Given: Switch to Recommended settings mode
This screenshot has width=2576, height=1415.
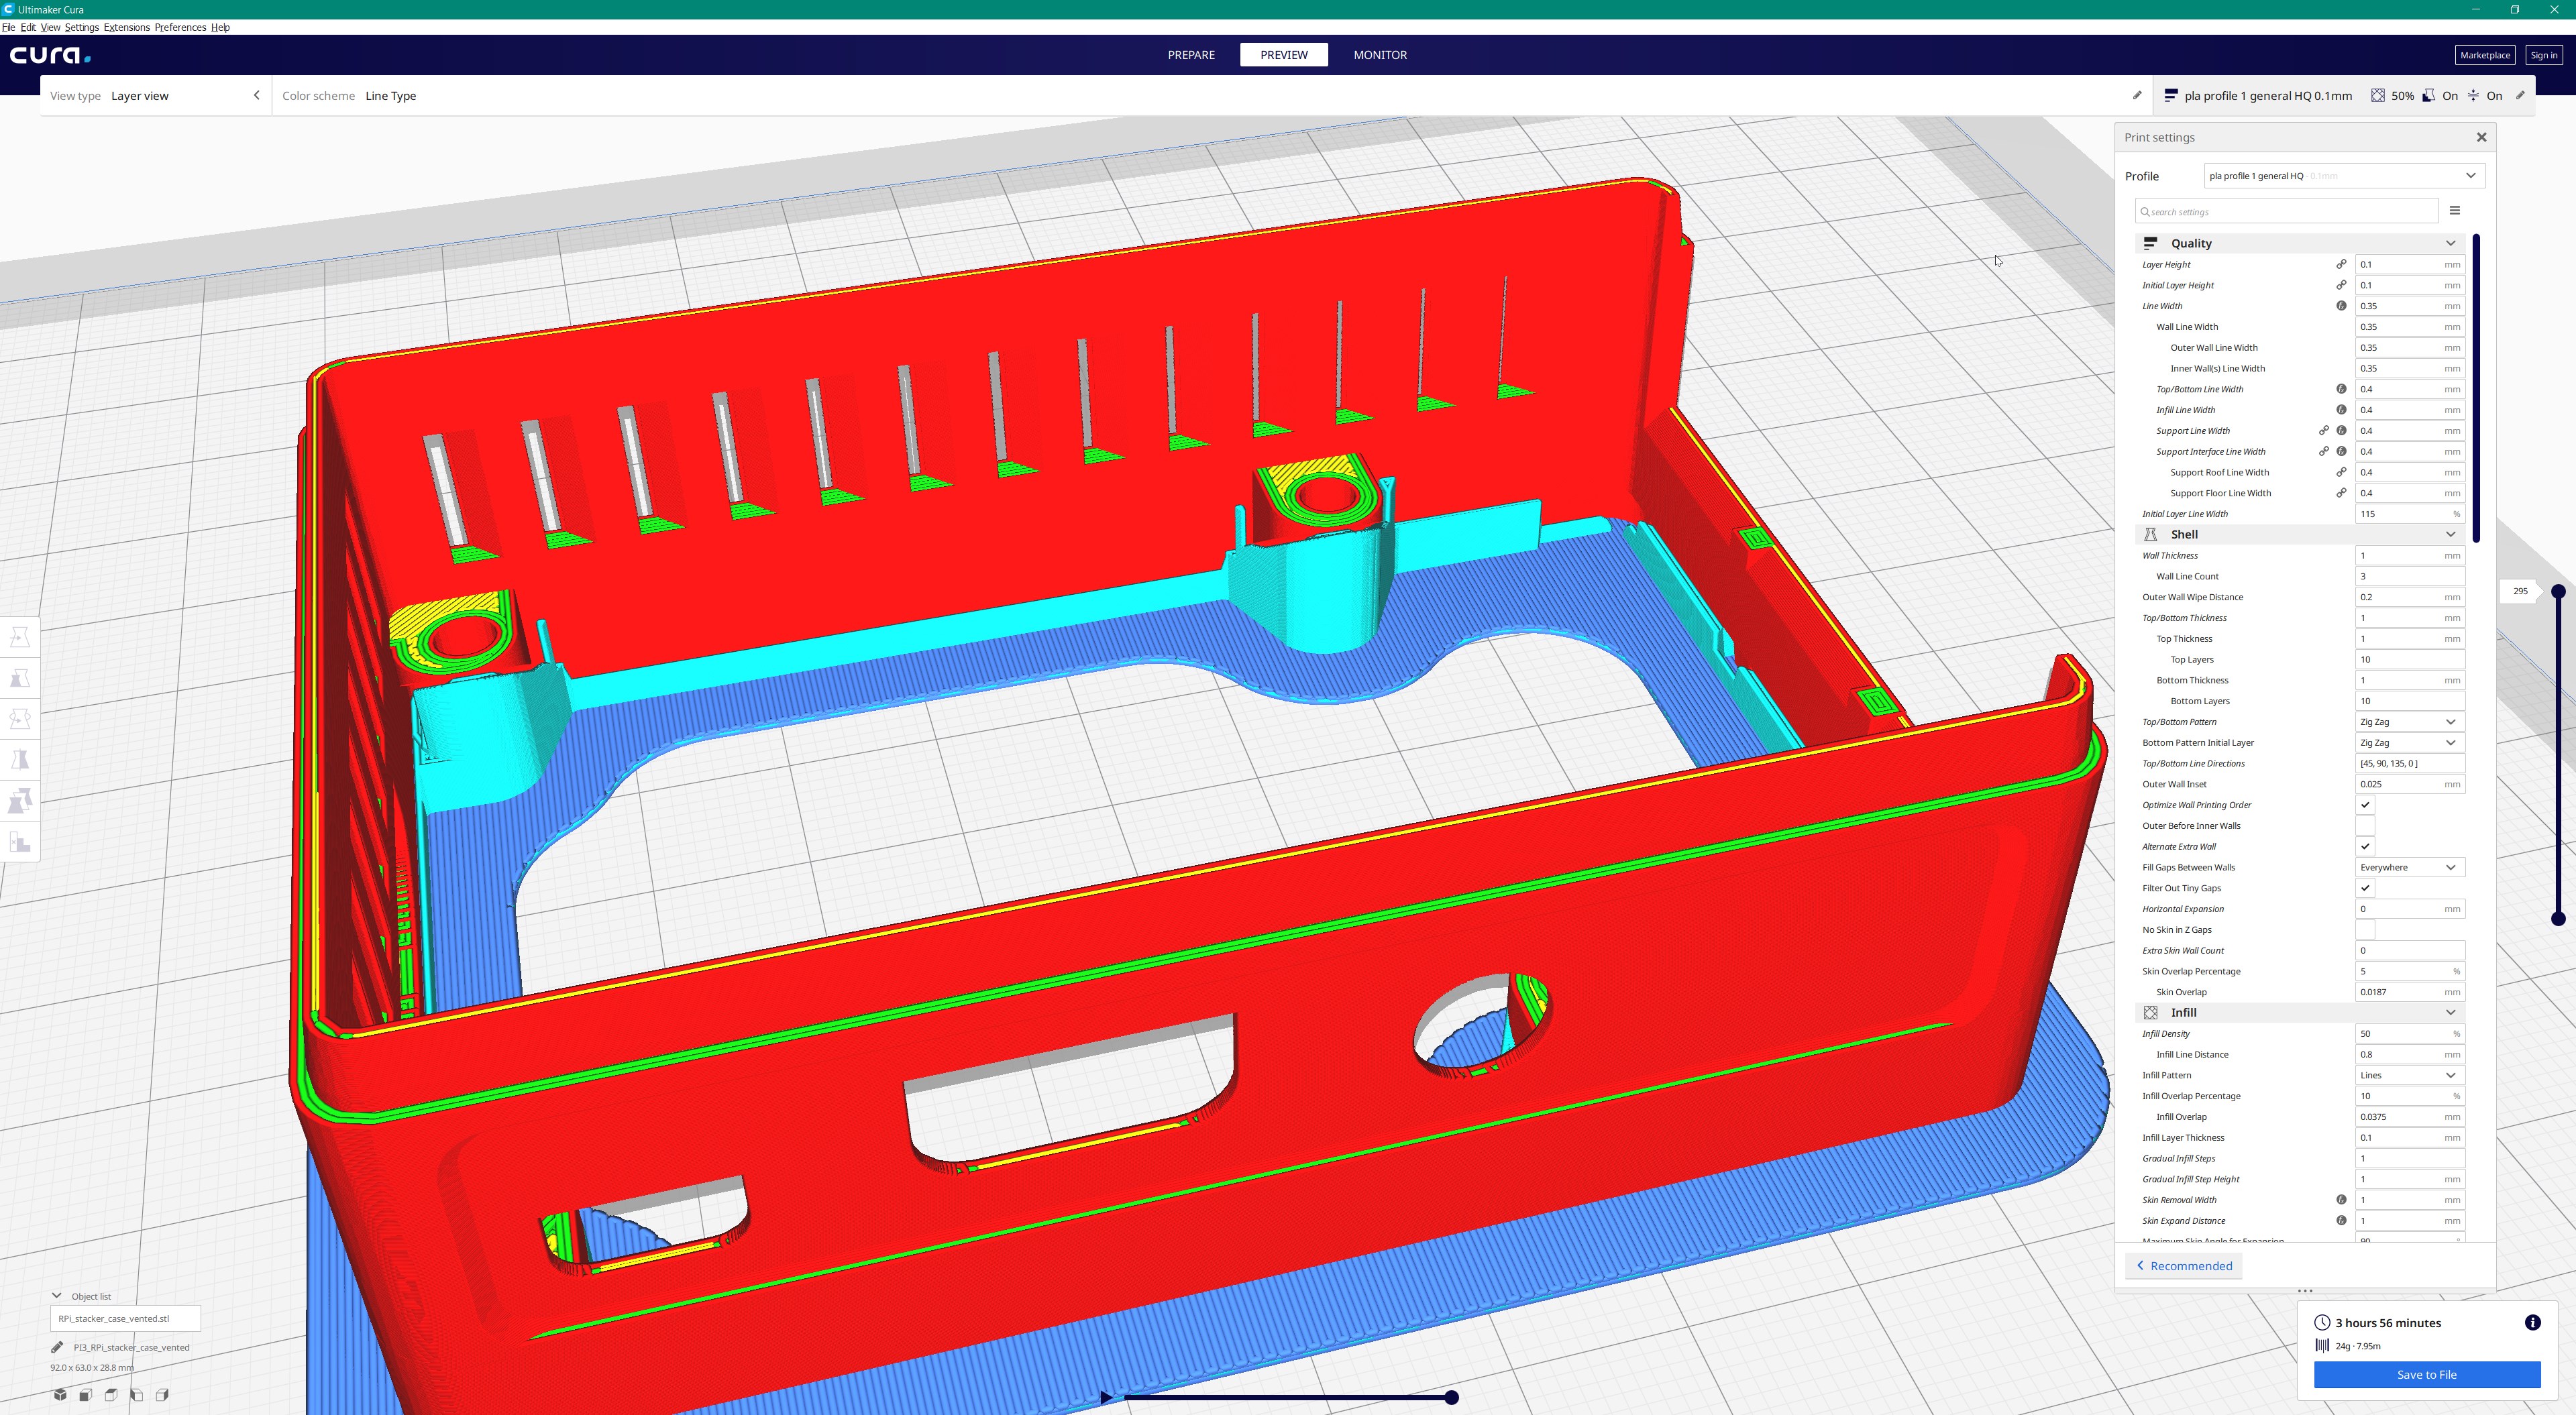Looking at the screenshot, I should (2184, 1265).
